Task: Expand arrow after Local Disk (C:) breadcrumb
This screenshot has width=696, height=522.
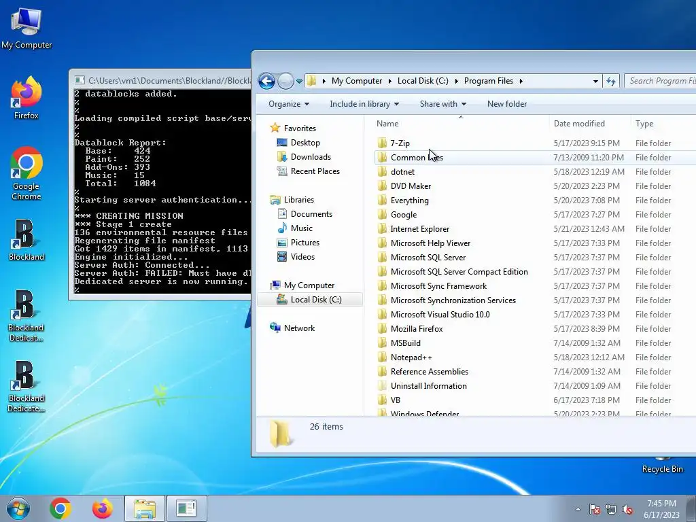Action: tap(456, 81)
